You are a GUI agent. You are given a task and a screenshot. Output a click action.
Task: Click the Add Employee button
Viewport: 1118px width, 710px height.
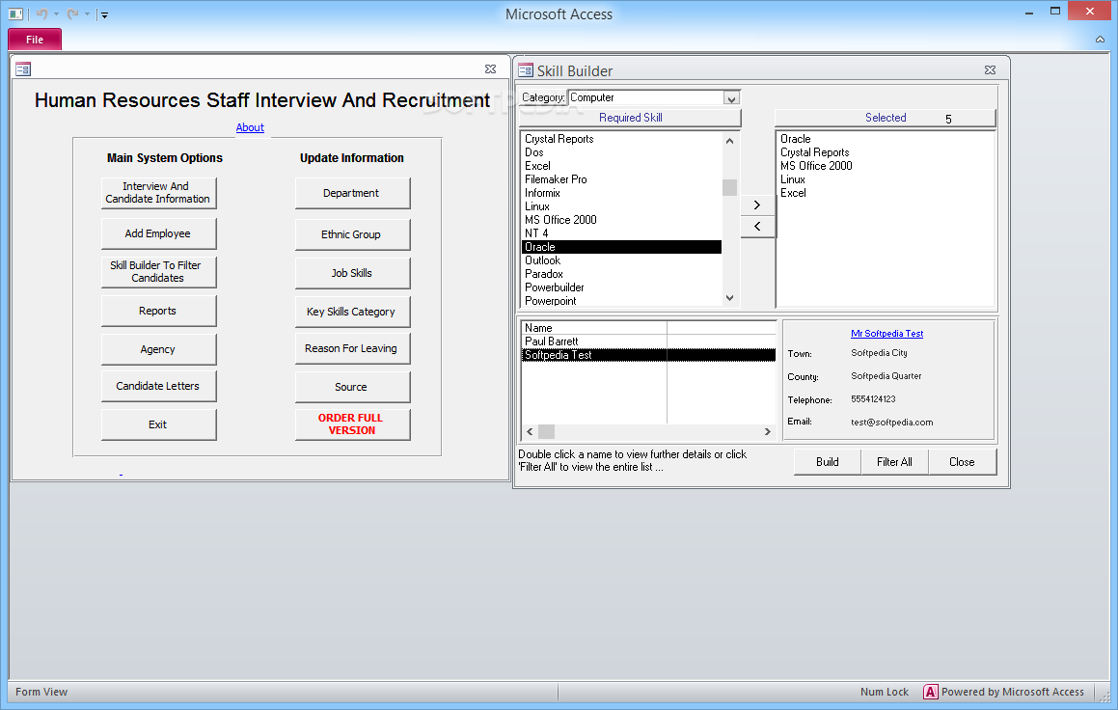coord(158,233)
